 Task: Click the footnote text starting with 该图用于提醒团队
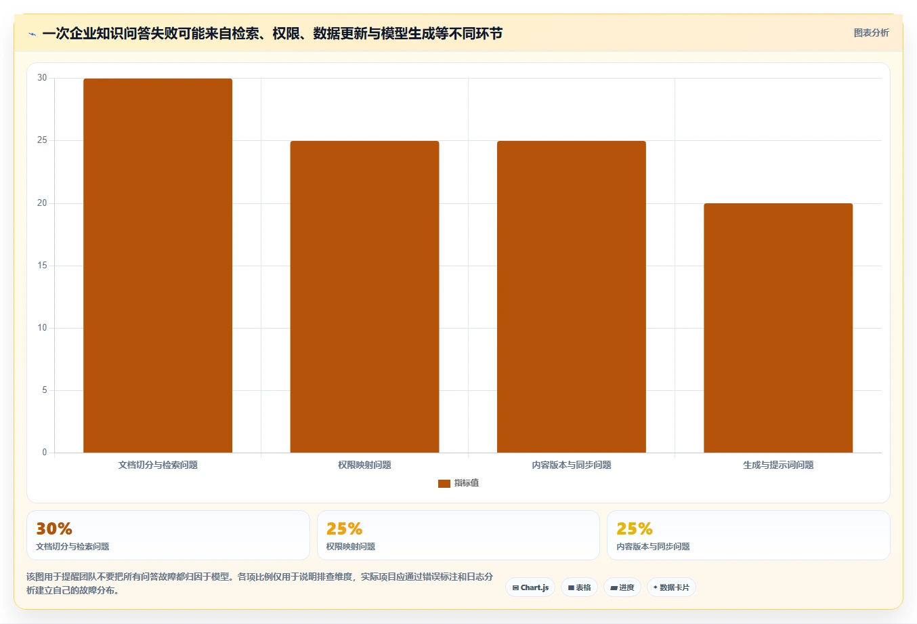(x=260, y=583)
